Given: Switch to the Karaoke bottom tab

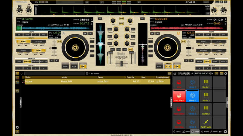Looking at the screenshot, I should [x=214, y=131].
